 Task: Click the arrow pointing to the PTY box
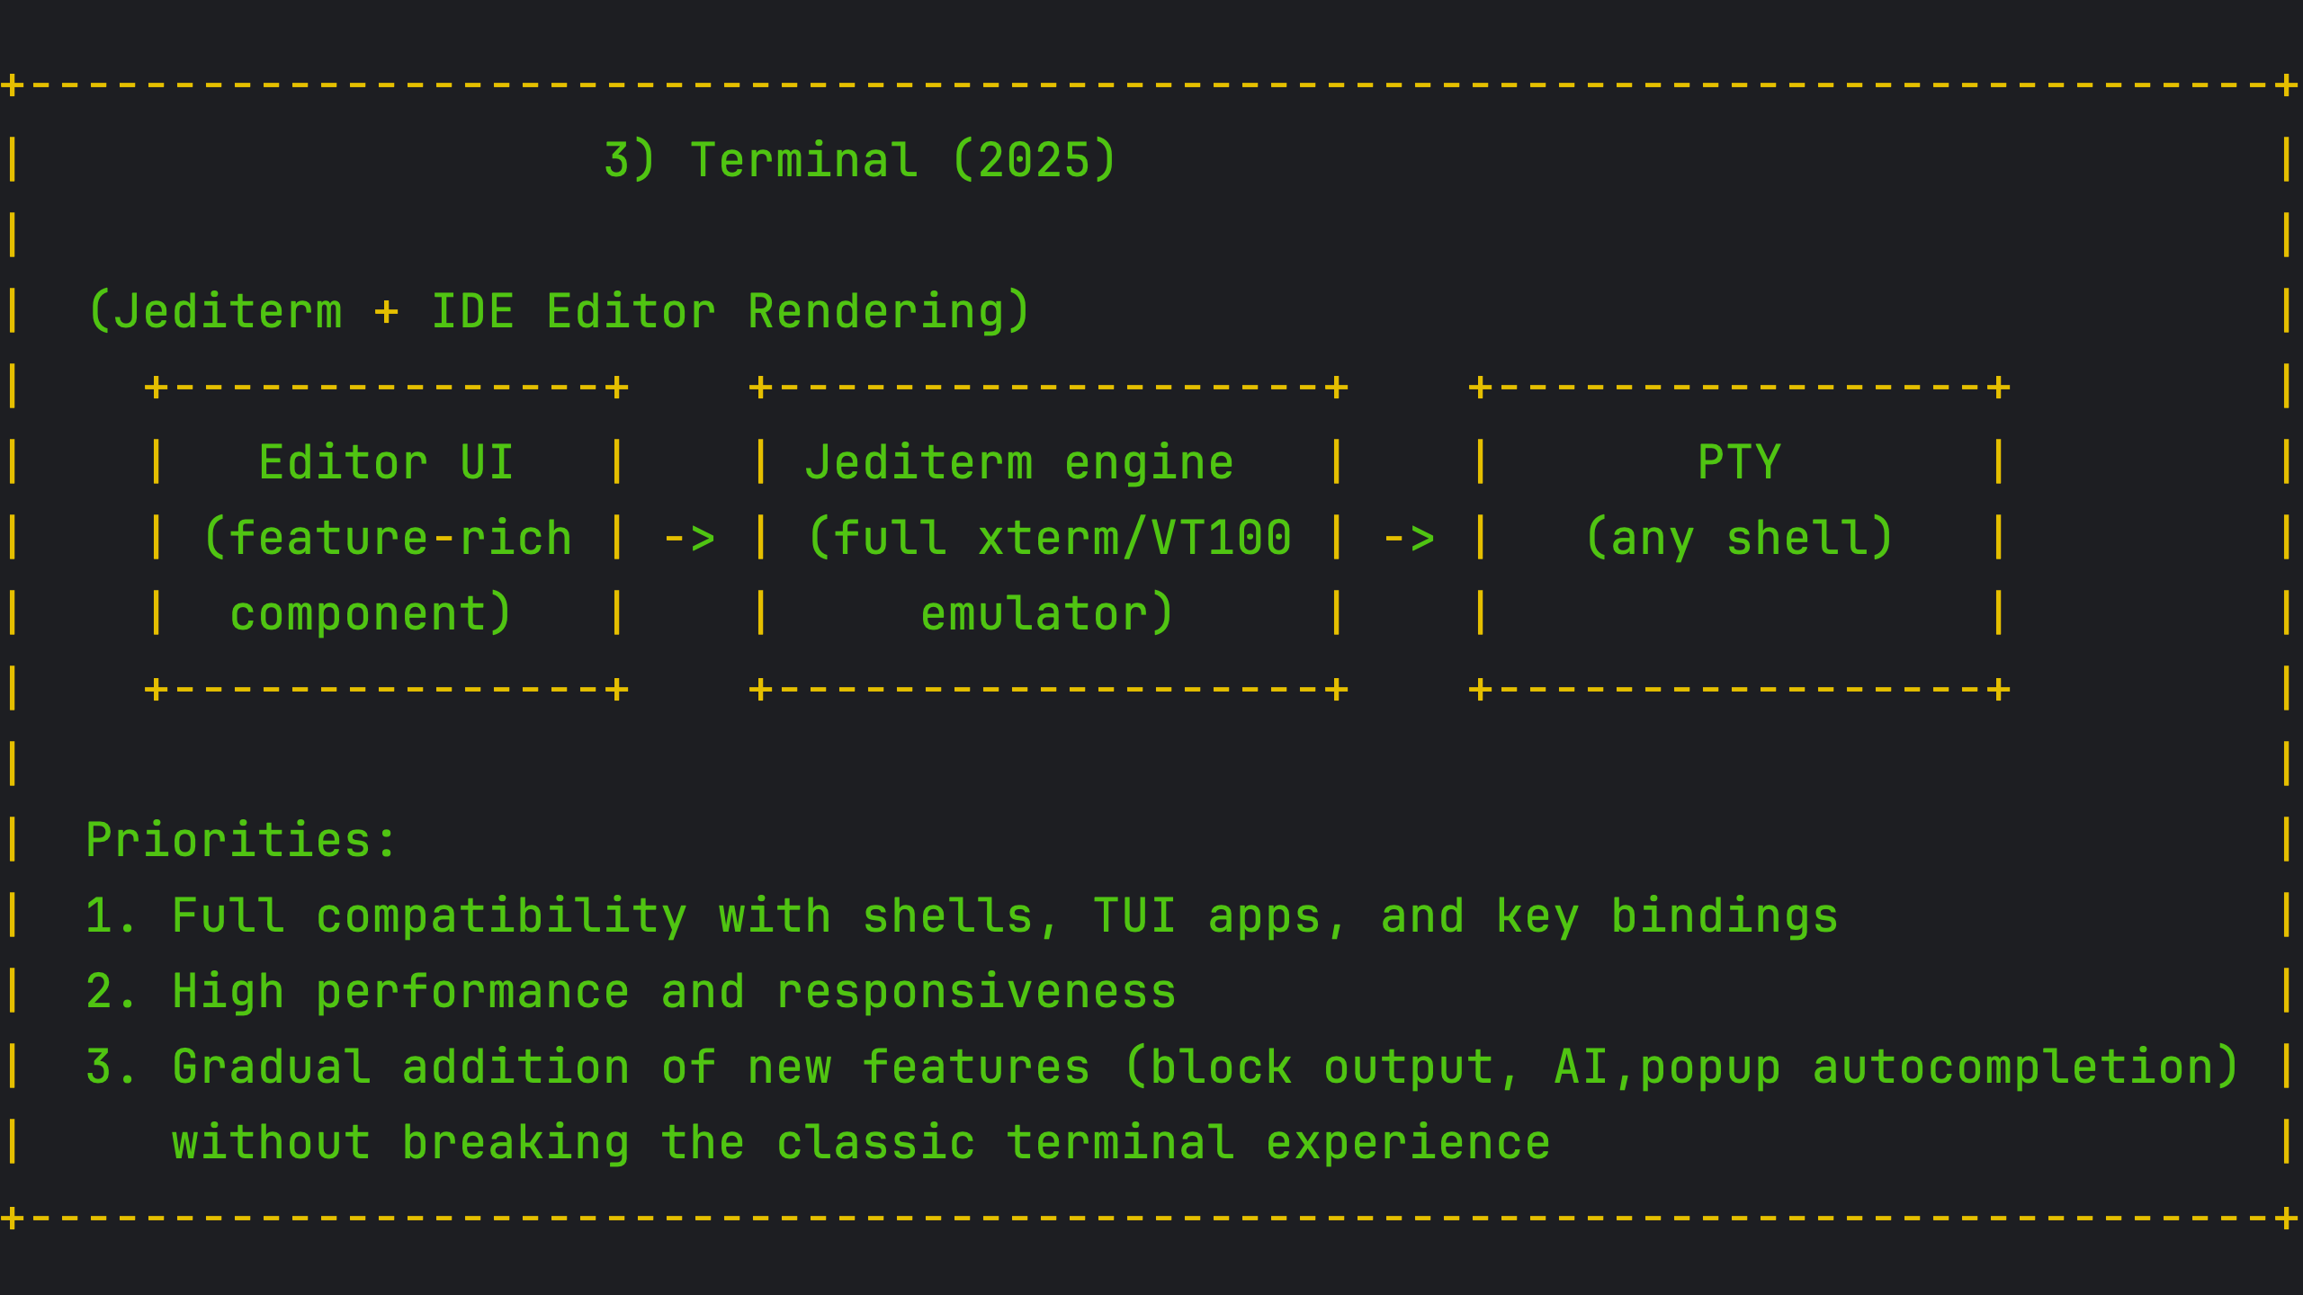[x=1409, y=539]
